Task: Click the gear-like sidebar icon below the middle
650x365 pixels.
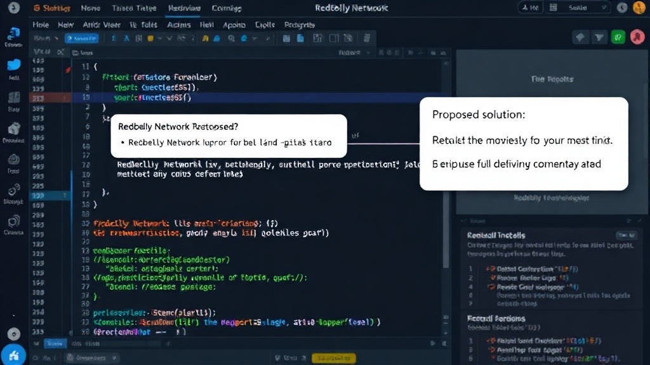Action: coord(14,159)
